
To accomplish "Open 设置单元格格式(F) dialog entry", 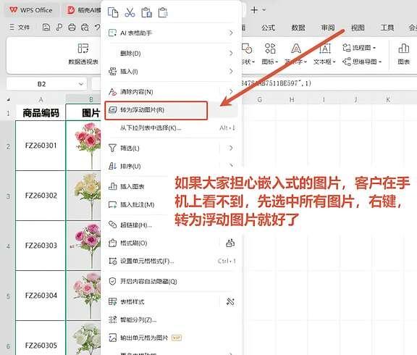I will [170, 261].
